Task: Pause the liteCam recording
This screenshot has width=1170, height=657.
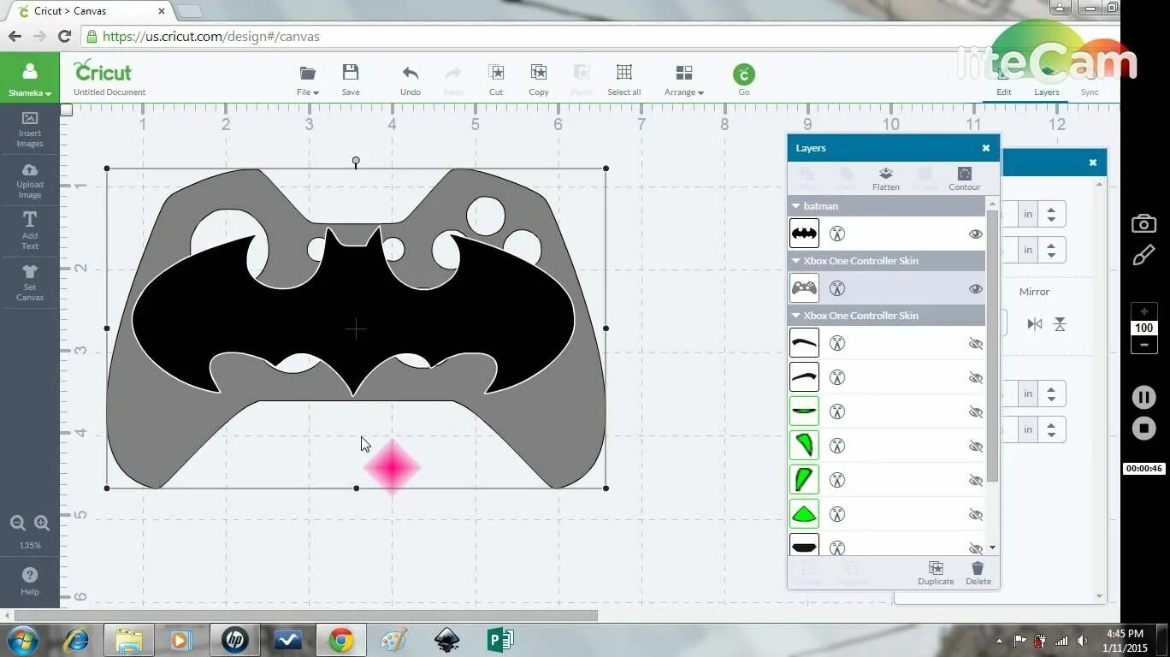Action: click(1143, 397)
